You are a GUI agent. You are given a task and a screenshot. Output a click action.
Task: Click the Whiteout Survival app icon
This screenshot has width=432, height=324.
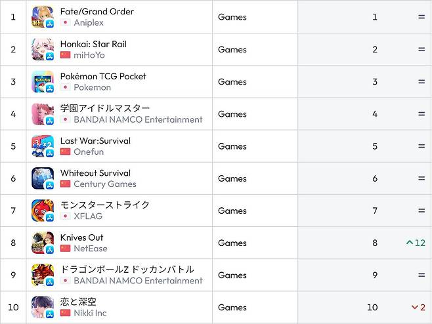(43, 178)
